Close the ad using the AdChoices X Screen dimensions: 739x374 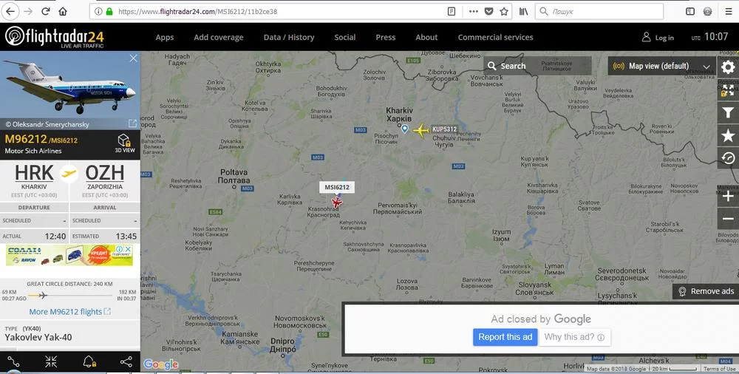coord(128,248)
